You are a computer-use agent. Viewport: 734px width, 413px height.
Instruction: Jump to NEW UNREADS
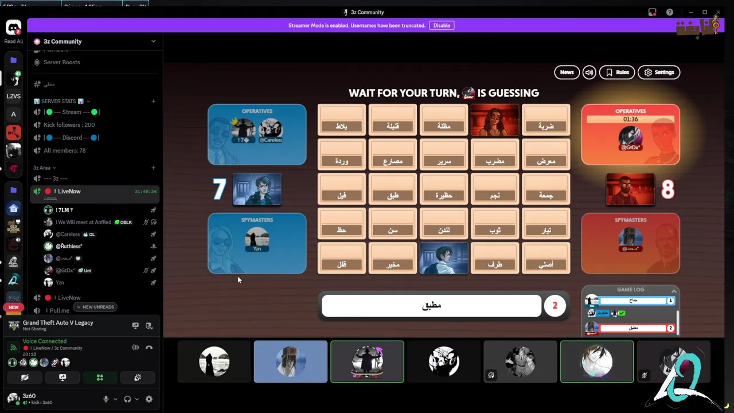tap(95, 307)
